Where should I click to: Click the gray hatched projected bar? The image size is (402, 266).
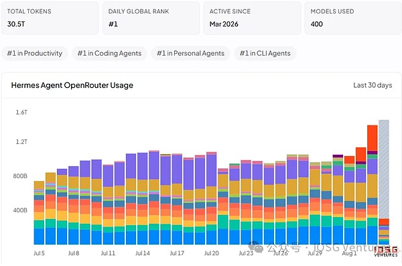384,170
